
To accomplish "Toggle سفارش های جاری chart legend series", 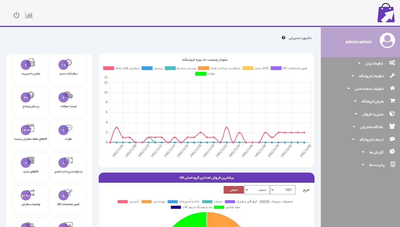I will pos(109,68).
